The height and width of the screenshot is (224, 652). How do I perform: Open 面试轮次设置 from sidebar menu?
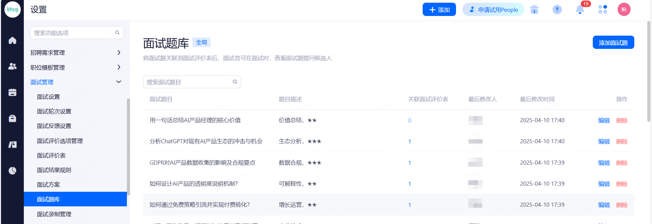[x=54, y=111]
